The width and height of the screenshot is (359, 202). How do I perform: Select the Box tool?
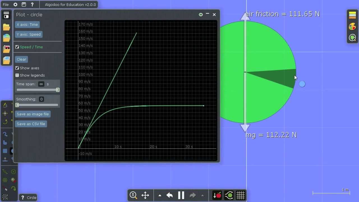pyautogui.click(x=5, y=151)
